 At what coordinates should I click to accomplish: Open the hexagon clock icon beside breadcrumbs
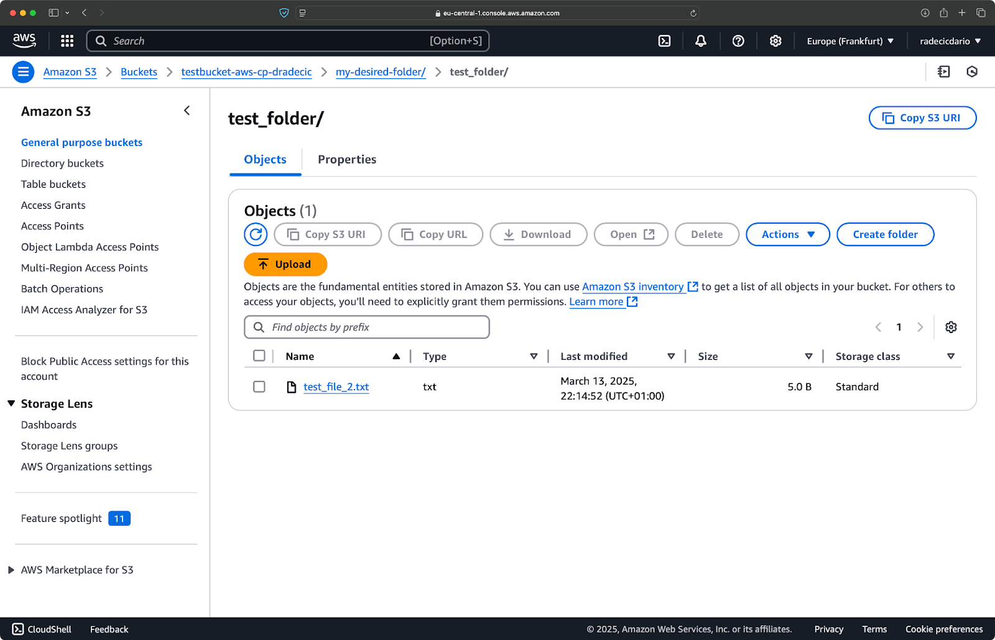coord(972,71)
